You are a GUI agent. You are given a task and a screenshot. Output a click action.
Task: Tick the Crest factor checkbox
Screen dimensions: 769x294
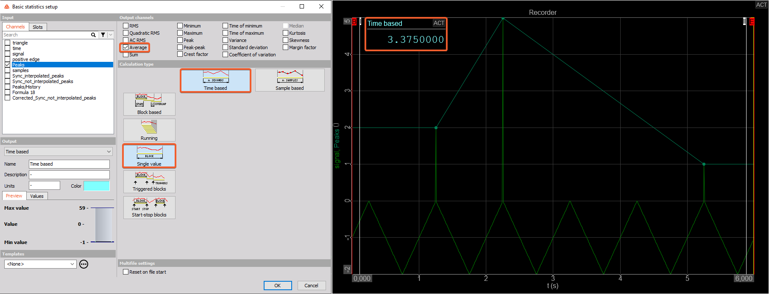coord(180,54)
